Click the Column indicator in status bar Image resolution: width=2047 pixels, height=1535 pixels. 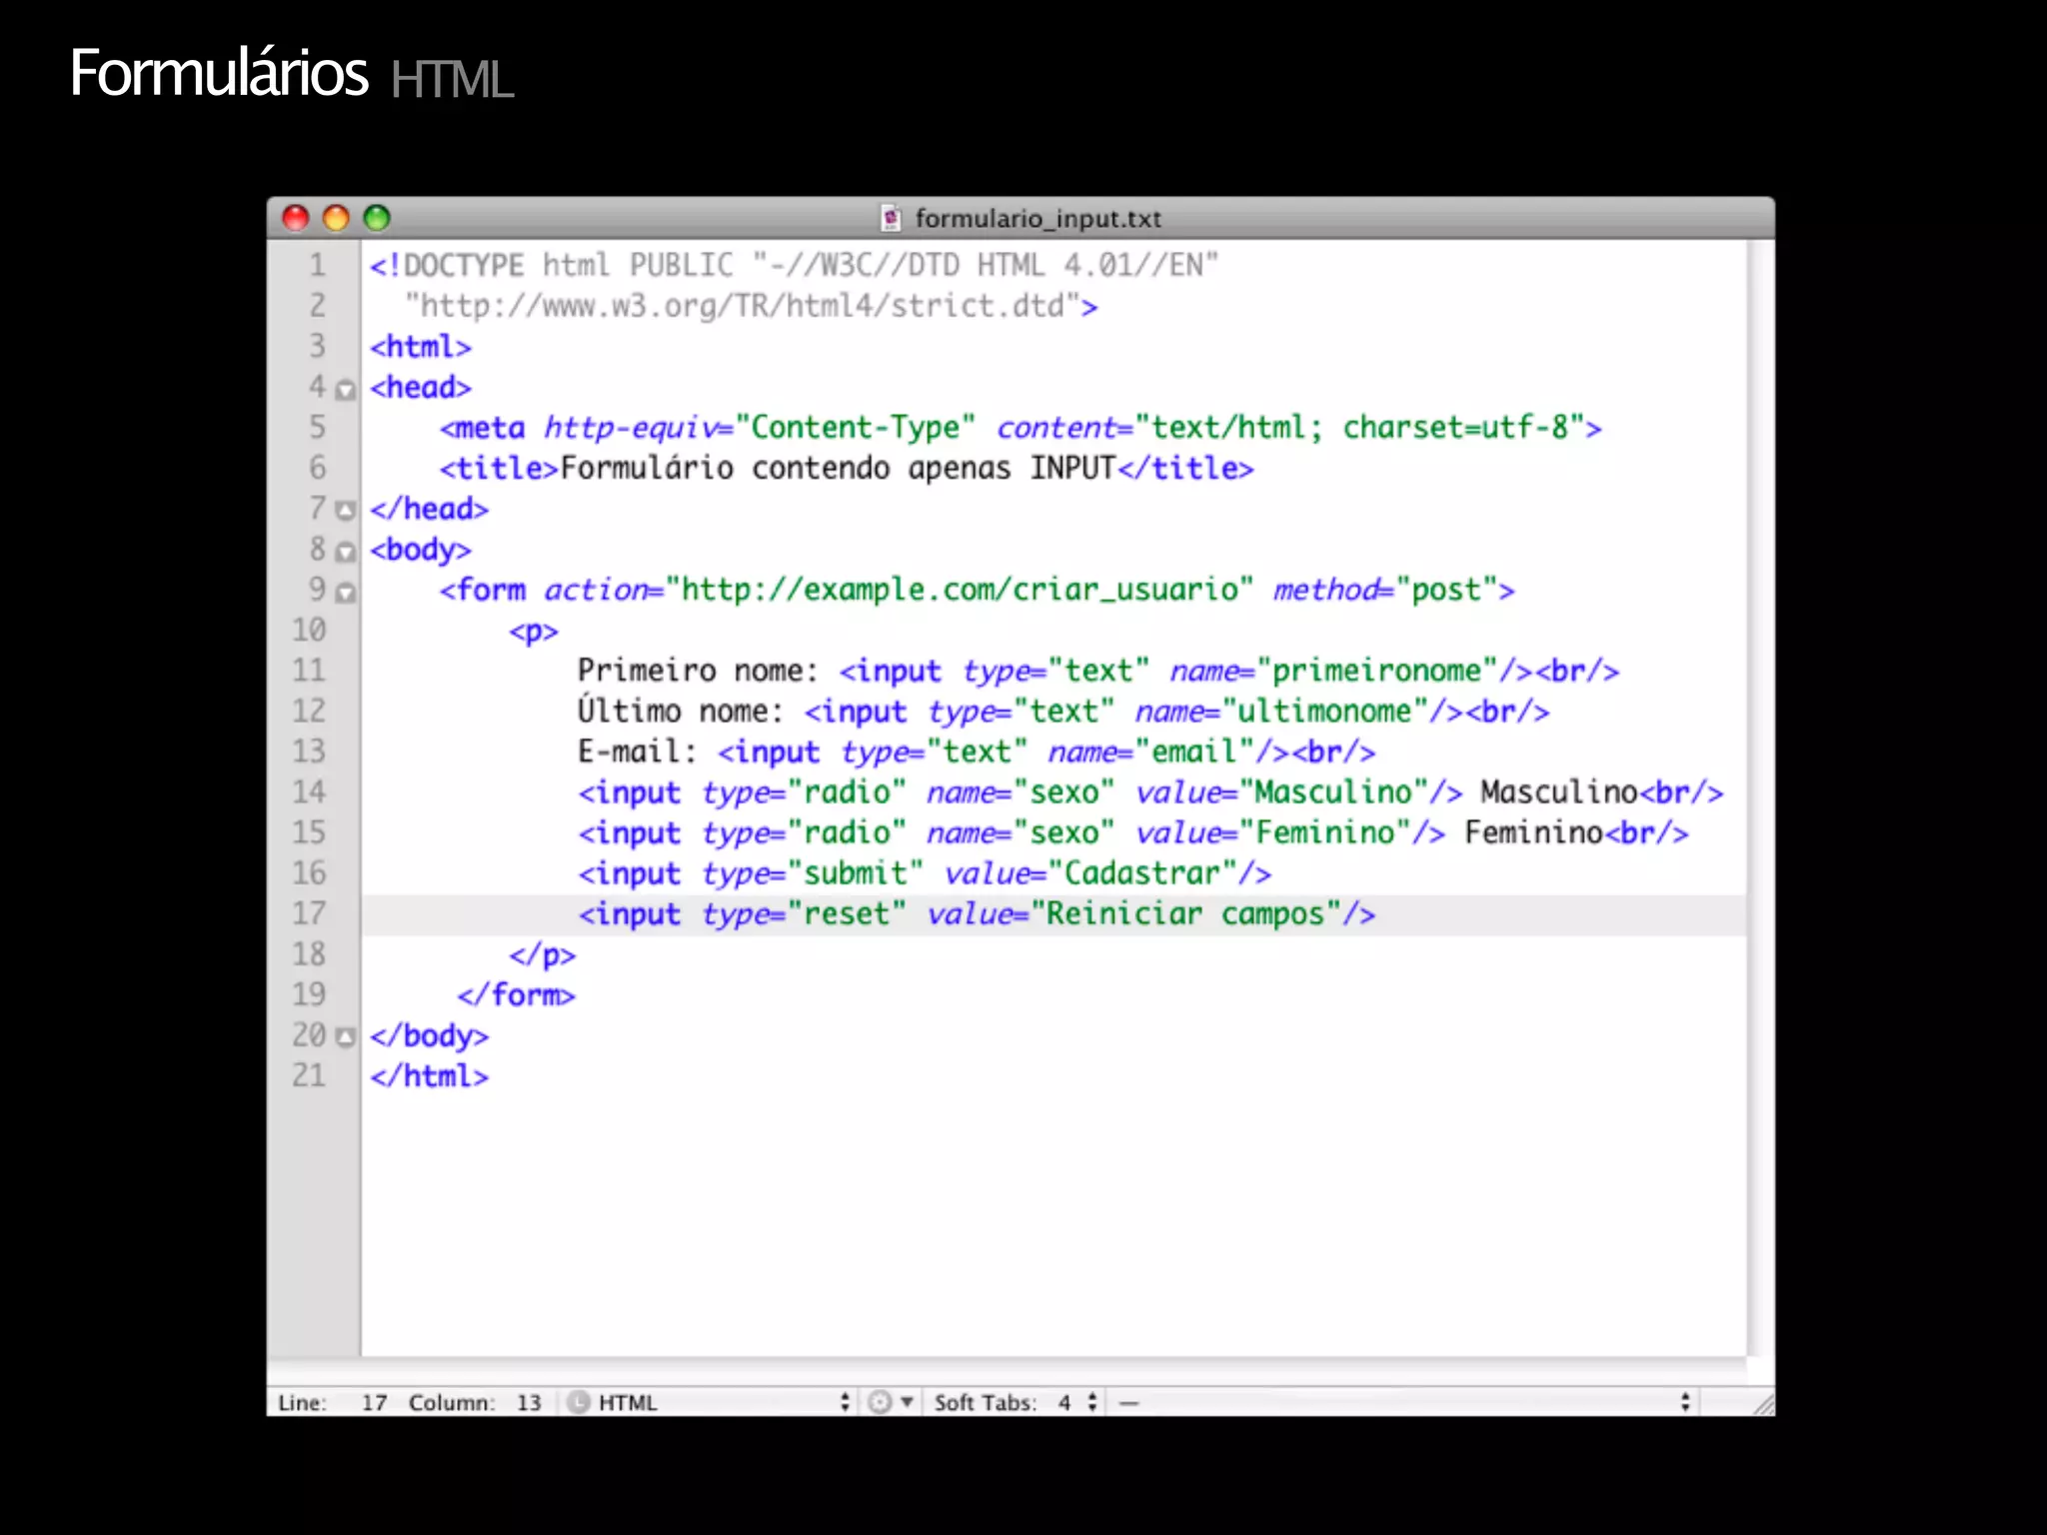(x=528, y=1402)
